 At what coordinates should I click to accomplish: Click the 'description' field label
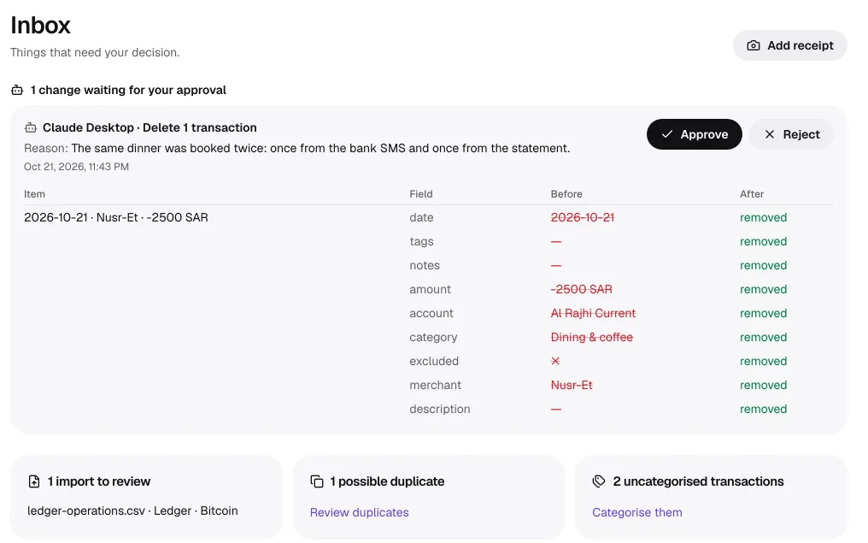coord(439,409)
